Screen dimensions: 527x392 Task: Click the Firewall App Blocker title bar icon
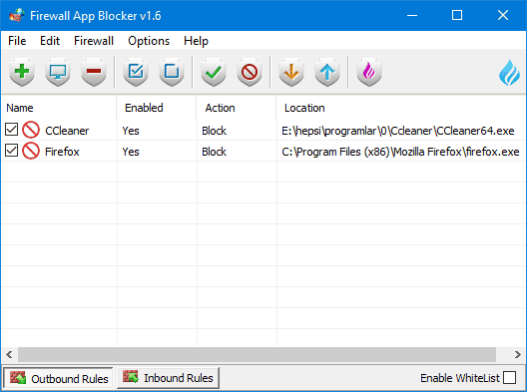click(17, 15)
